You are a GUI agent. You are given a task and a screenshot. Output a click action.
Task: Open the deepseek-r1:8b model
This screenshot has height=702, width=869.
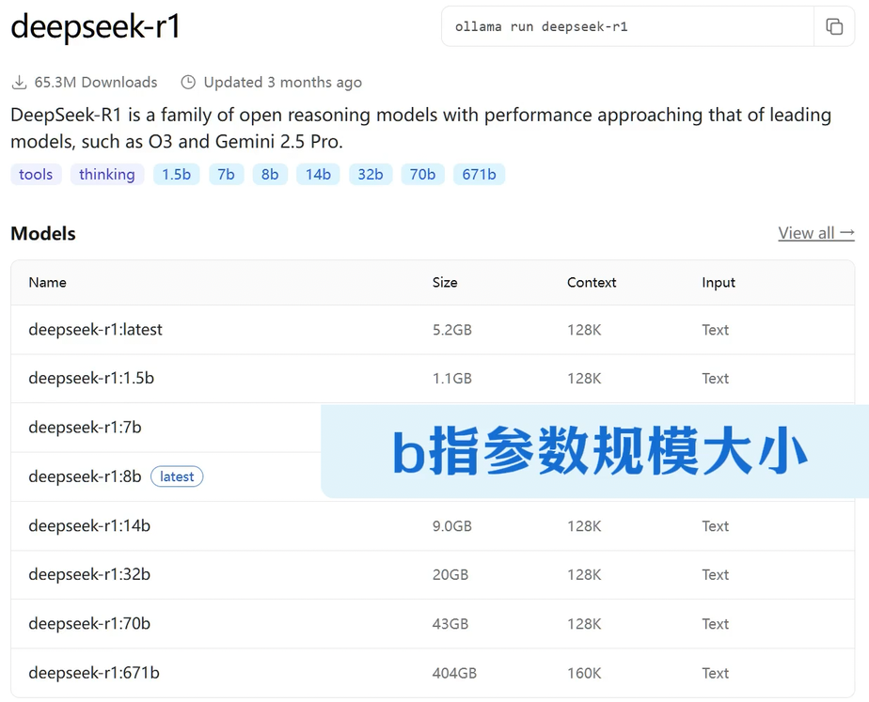pyautogui.click(x=85, y=476)
